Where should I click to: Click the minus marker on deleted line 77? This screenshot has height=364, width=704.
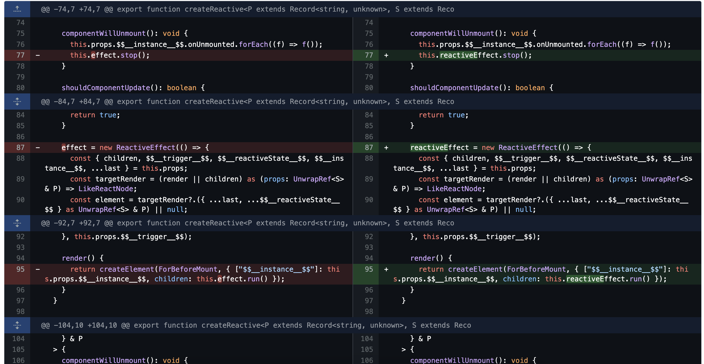[x=38, y=55]
